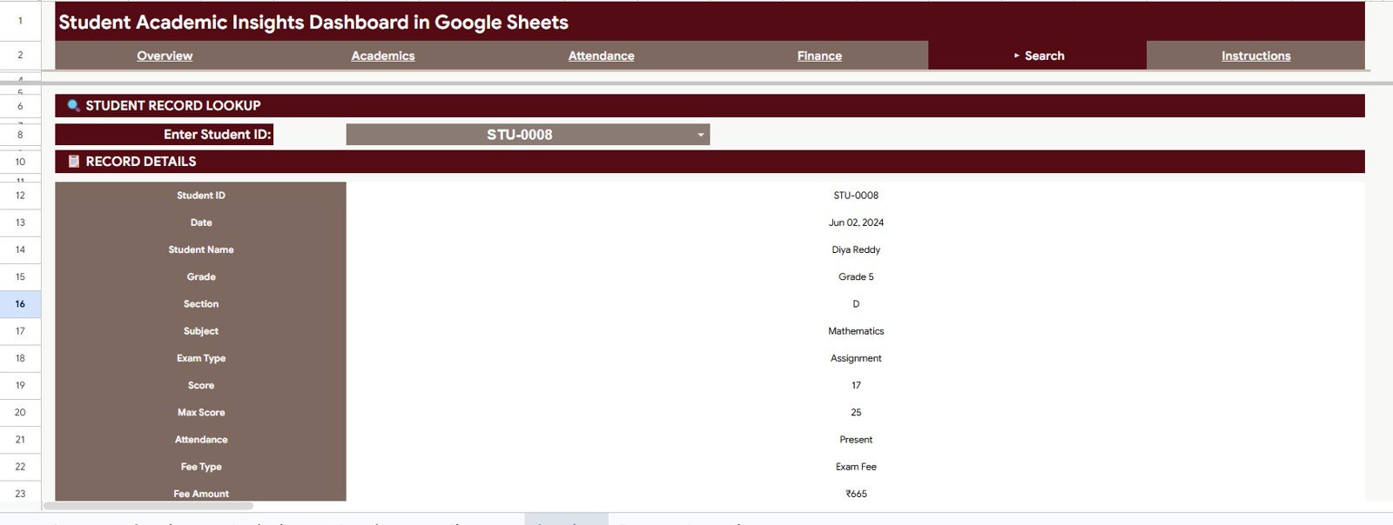Select the Assignment exam type value
This screenshot has width=1393, height=525.
856,358
